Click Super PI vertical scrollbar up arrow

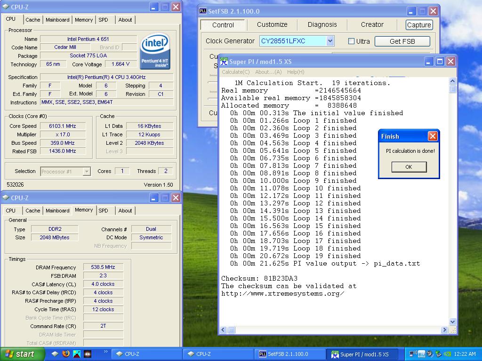click(x=452, y=81)
